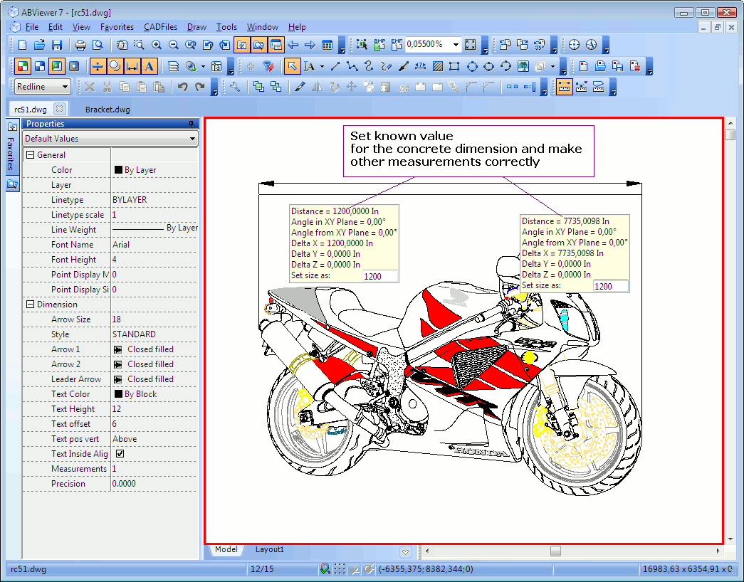Click the Color By Layer black swatch
744x582 pixels.
tap(119, 169)
